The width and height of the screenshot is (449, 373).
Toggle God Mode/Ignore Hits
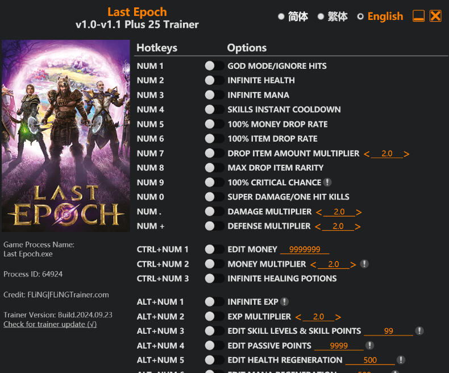pos(214,66)
